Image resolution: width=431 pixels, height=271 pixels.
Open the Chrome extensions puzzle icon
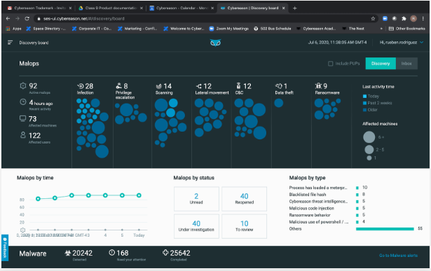(404, 18)
